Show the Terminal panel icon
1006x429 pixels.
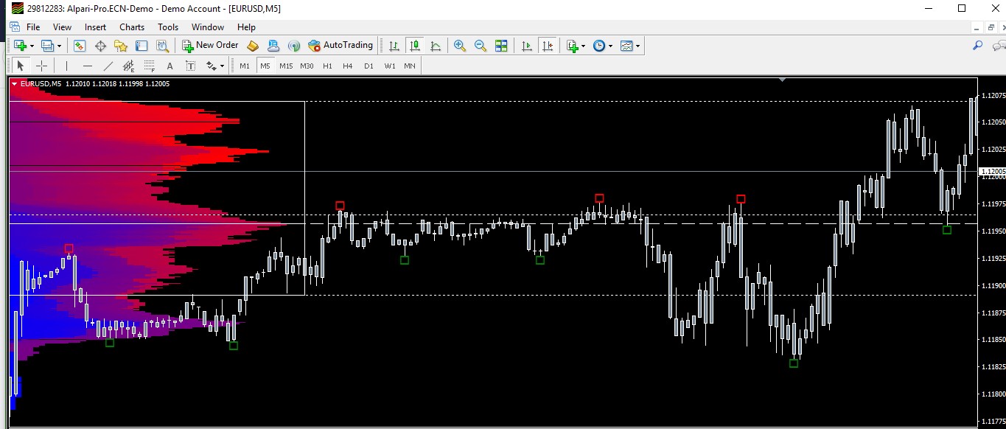tap(141, 46)
